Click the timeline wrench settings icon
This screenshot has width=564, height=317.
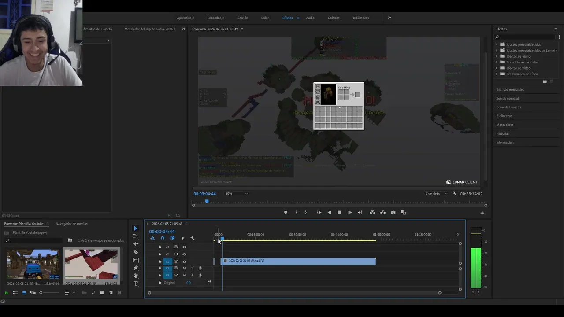pos(192,238)
